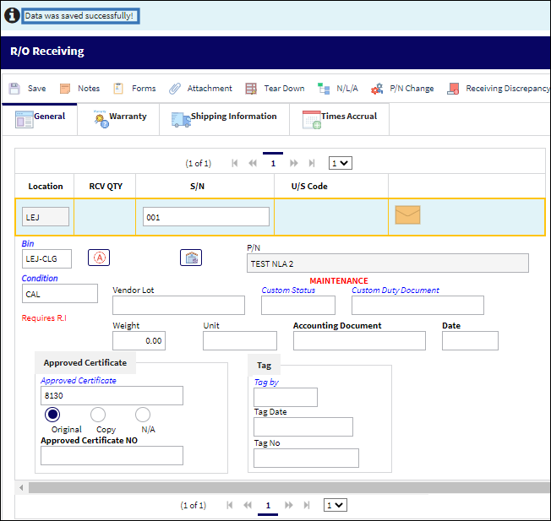The width and height of the screenshot is (551, 521).
Task: Go to the next page in the bottom pager
Action: 289,505
